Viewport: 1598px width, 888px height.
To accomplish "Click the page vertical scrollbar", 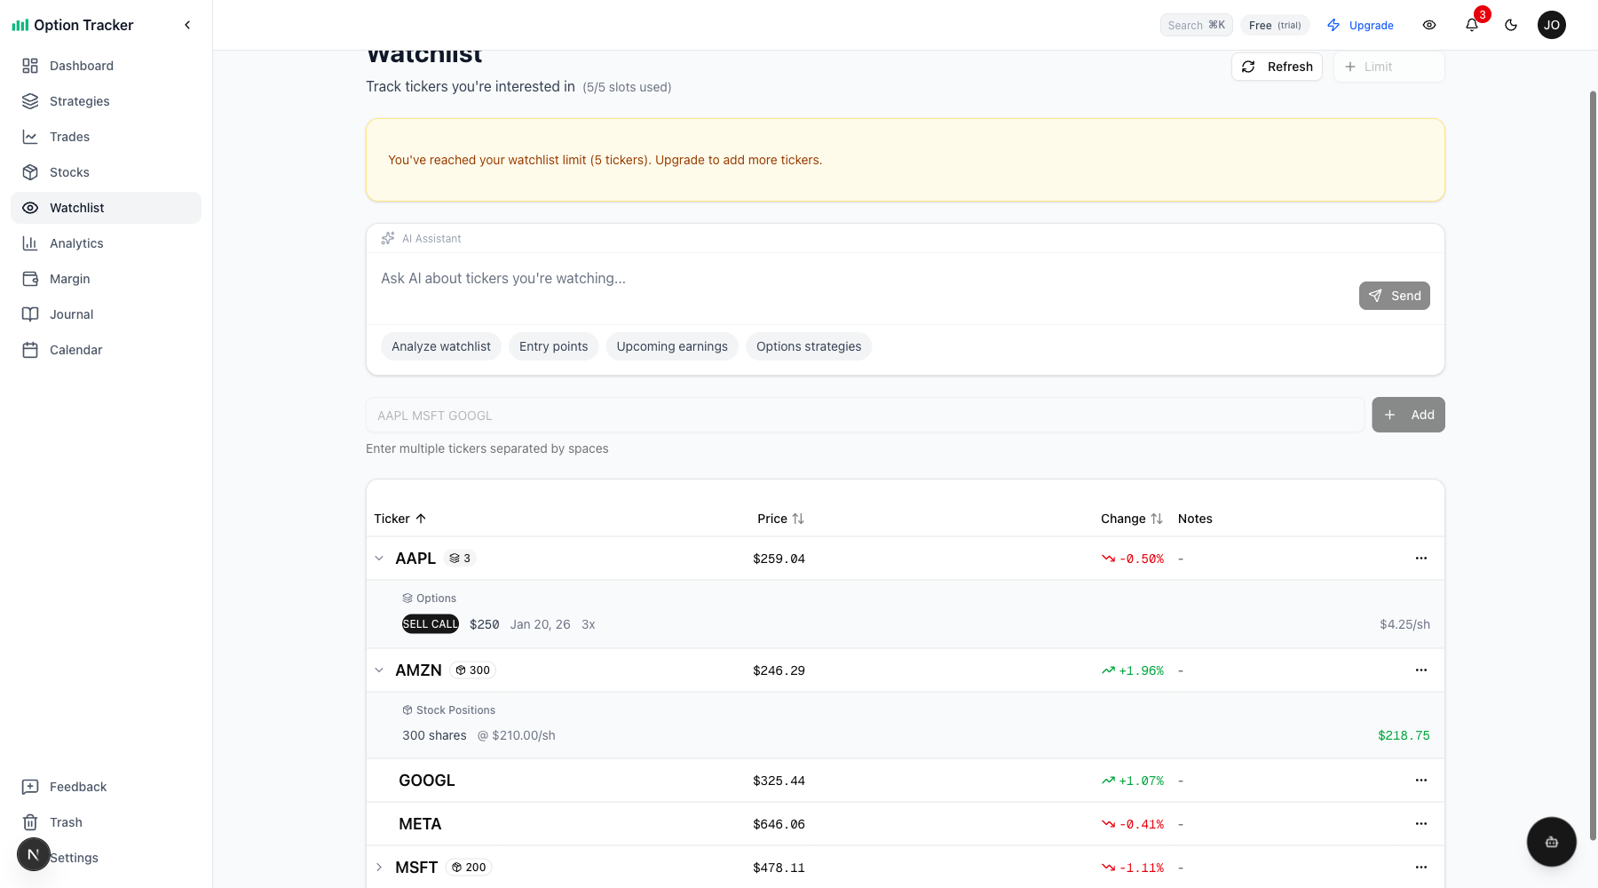I will (x=1593, y=462).
